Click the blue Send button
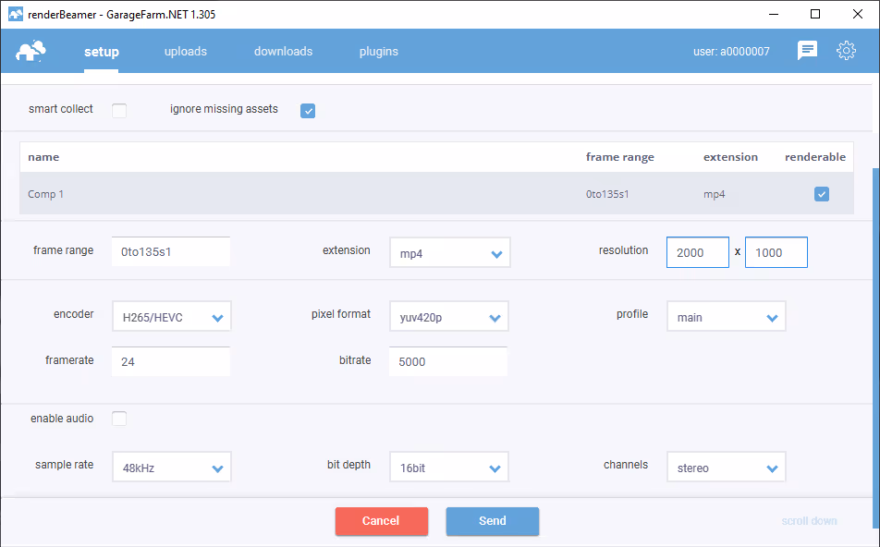Image resolution: width=880 pixels, height=547 pixels. [493, 521]
